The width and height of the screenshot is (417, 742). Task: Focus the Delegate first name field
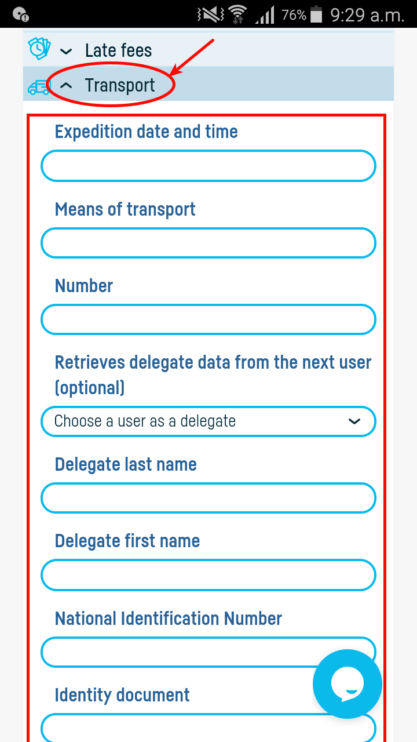tap(209, 575)
